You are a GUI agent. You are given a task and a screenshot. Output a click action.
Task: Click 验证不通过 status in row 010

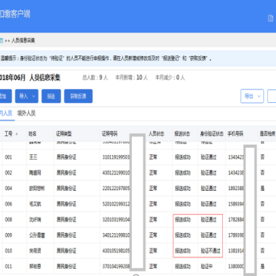tap(210, 251)
